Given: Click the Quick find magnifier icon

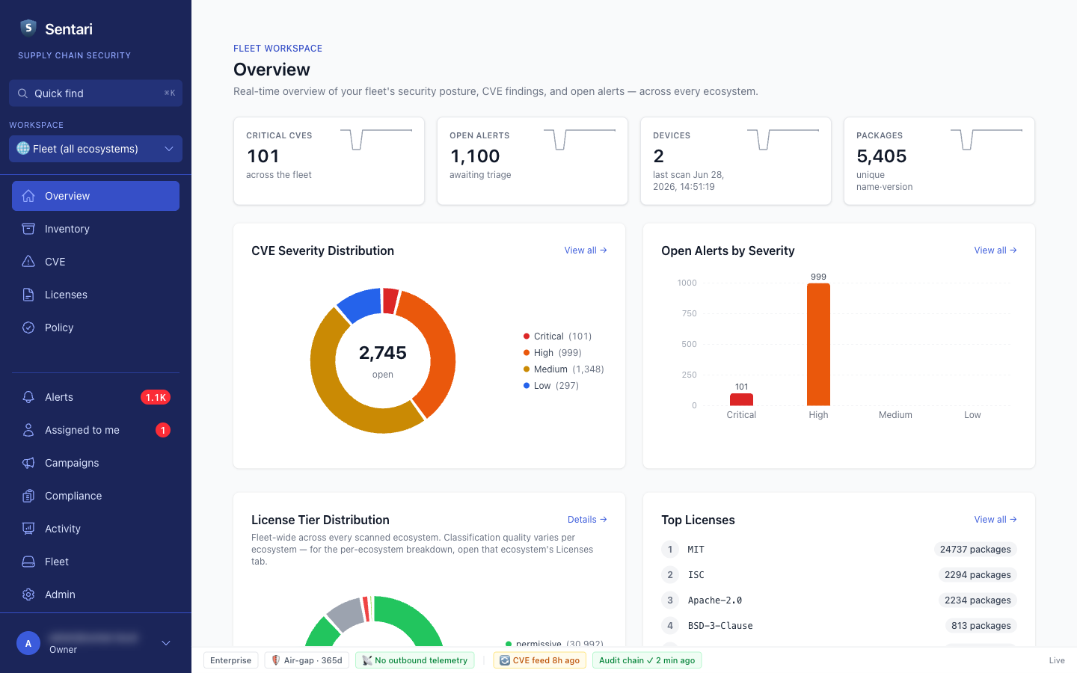Looking at the screenshot, I should click(22, 93).
